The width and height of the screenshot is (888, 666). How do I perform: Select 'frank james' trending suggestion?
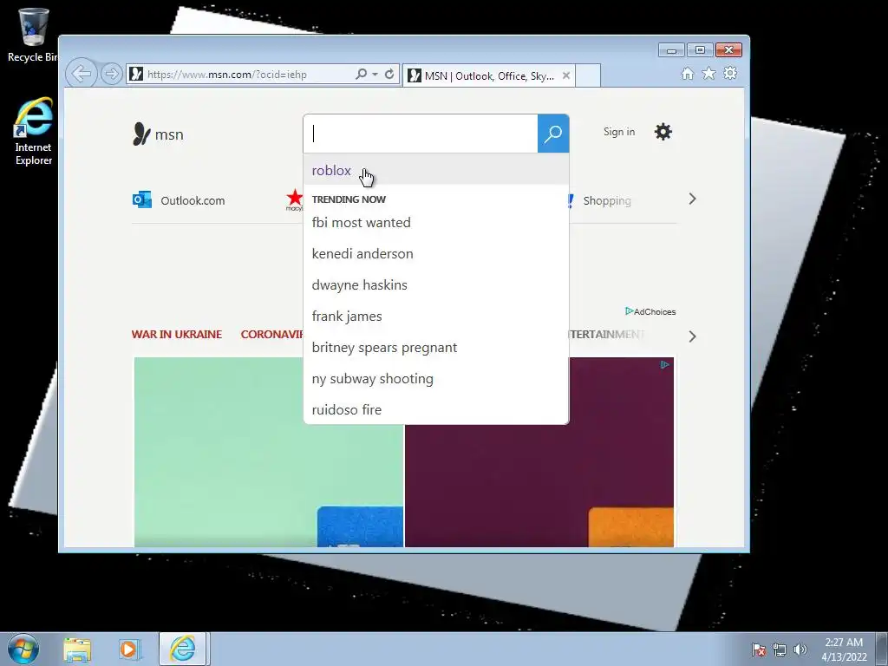click(436, 316)
